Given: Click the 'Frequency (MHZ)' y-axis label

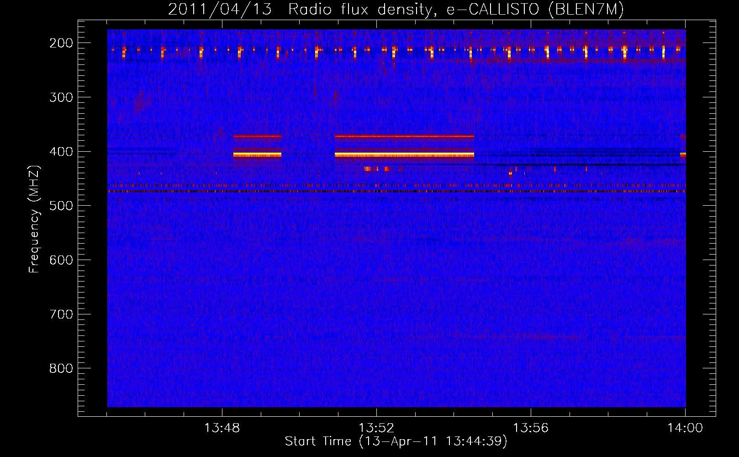Looking at the screenshot, I should tap(34, 219).
